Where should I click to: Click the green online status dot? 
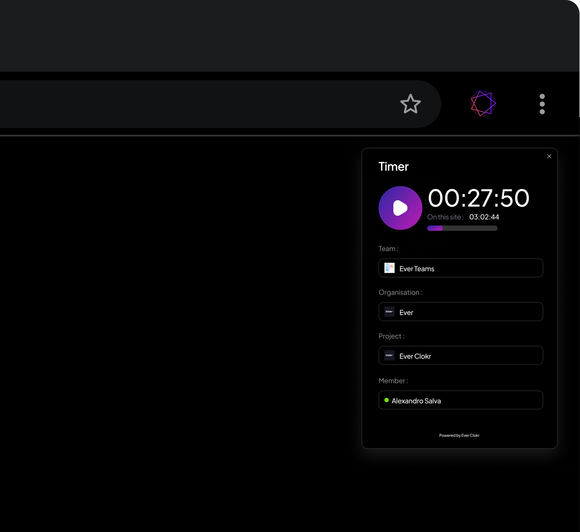[x=386, y=400]
